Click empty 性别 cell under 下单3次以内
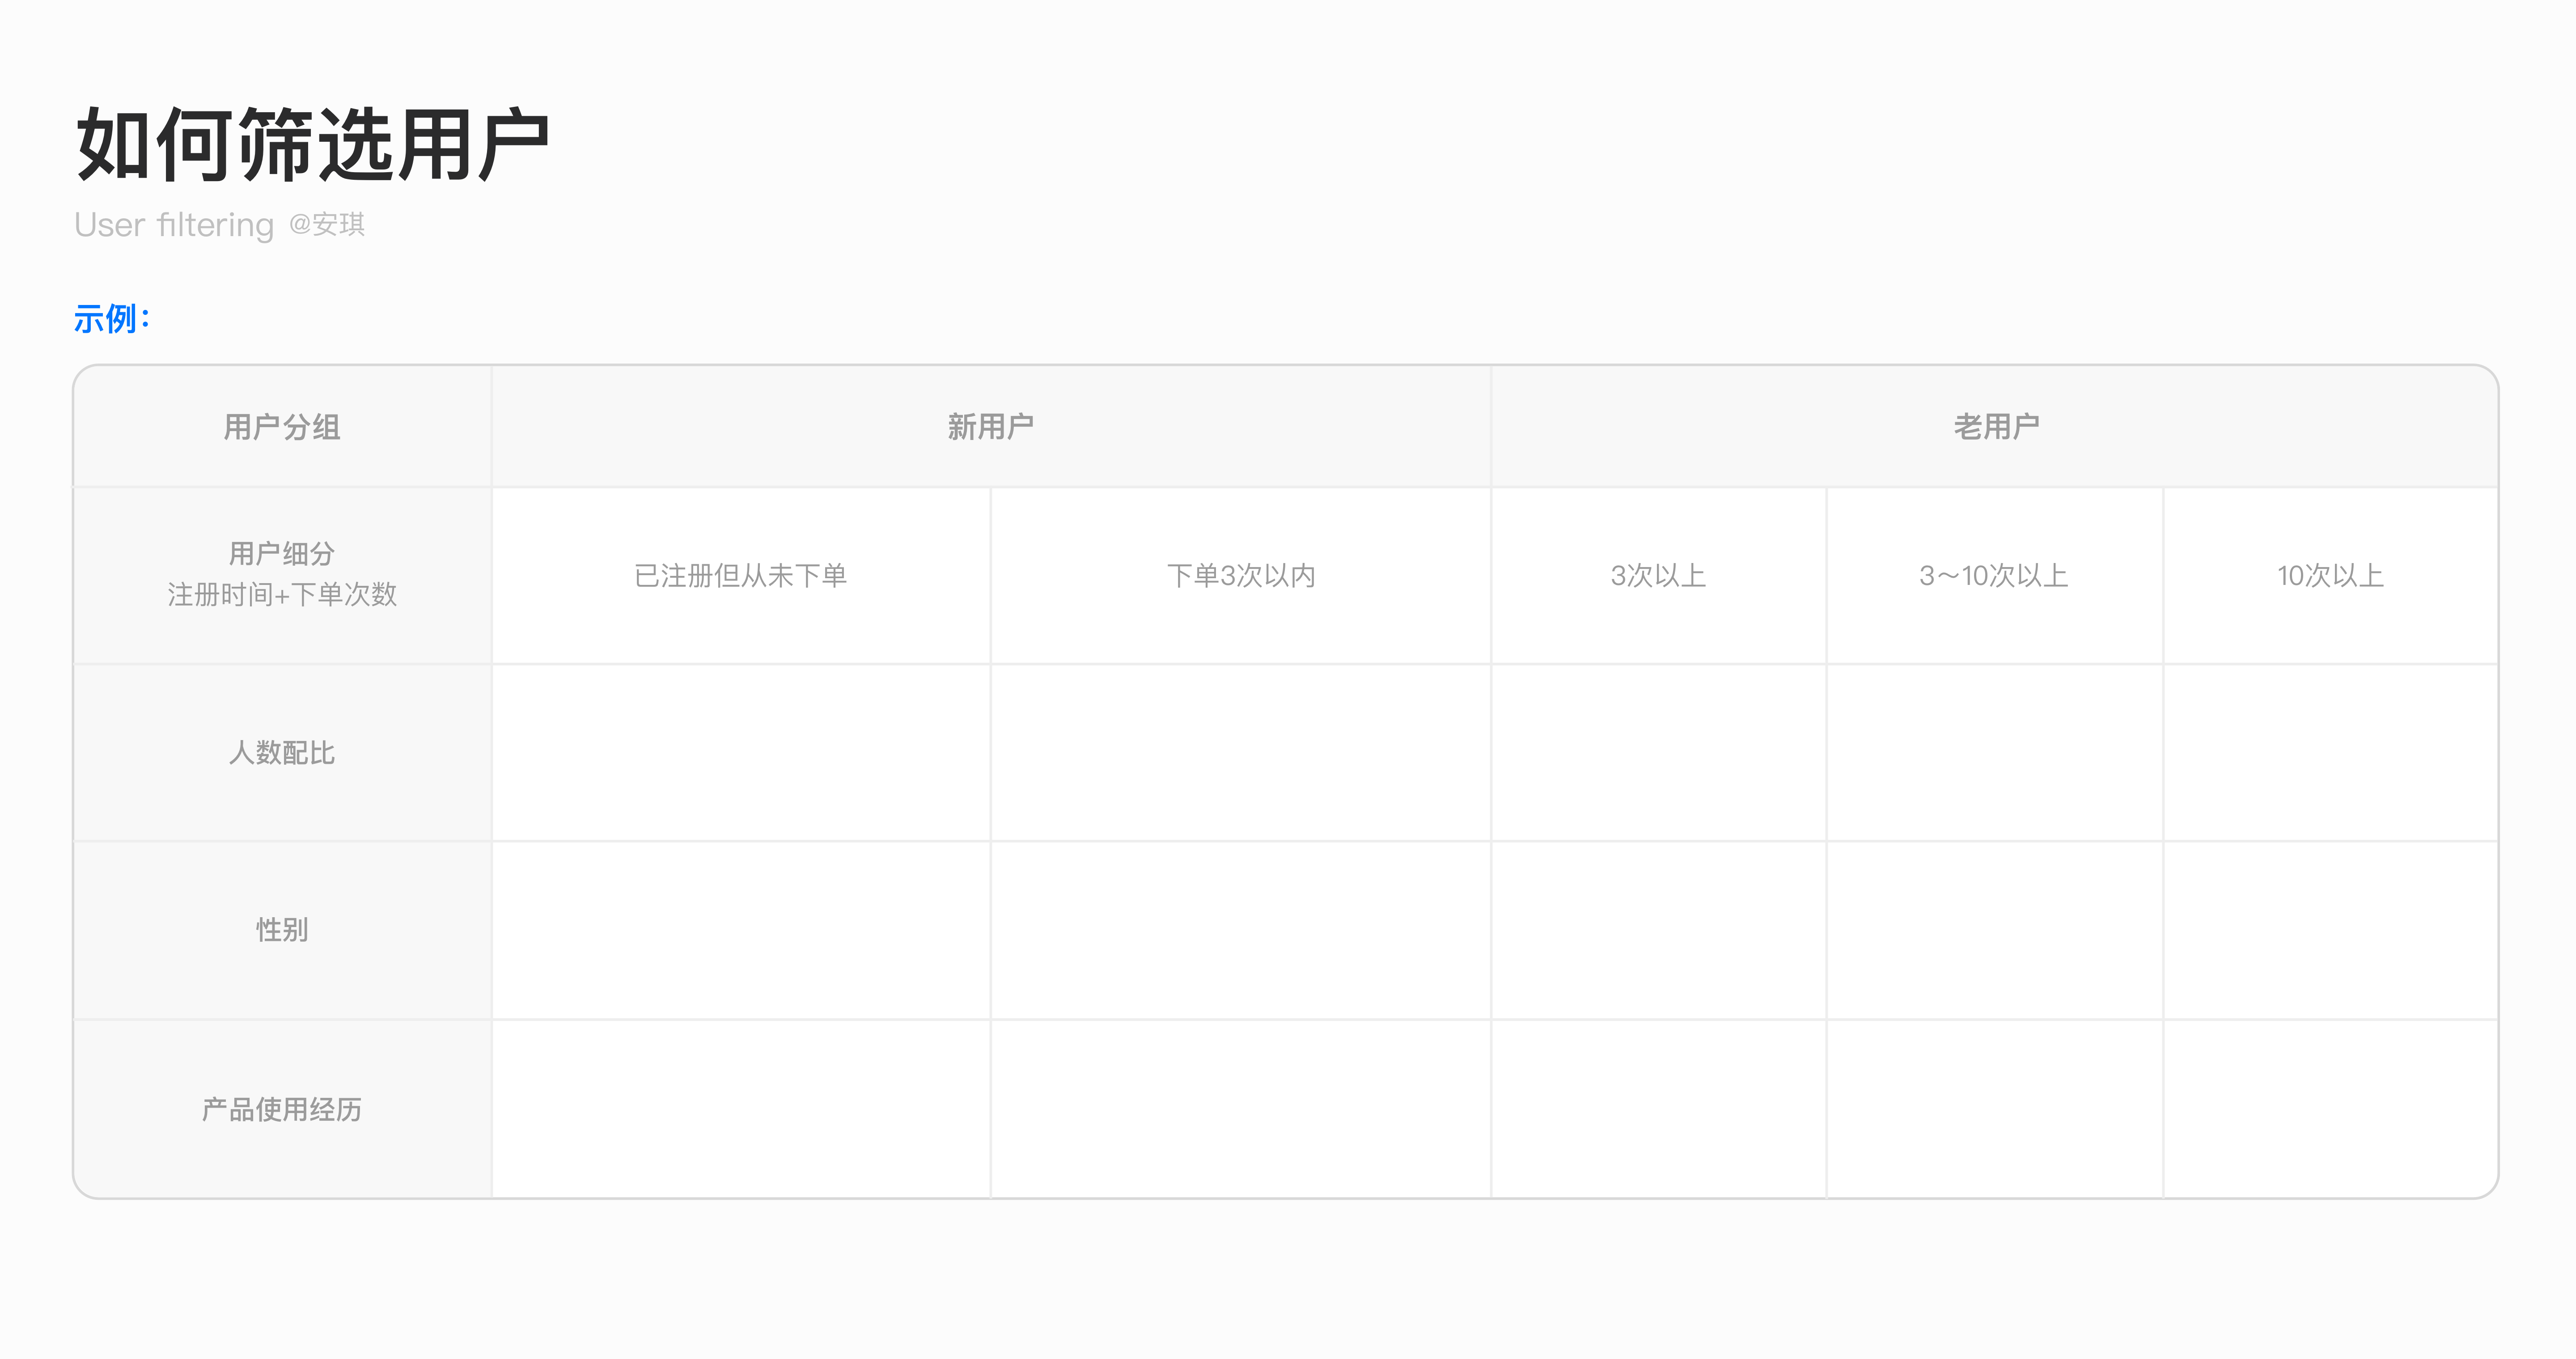Image resolution: width=2576 pixels, height=1359 pixels. click(1241, 930)
